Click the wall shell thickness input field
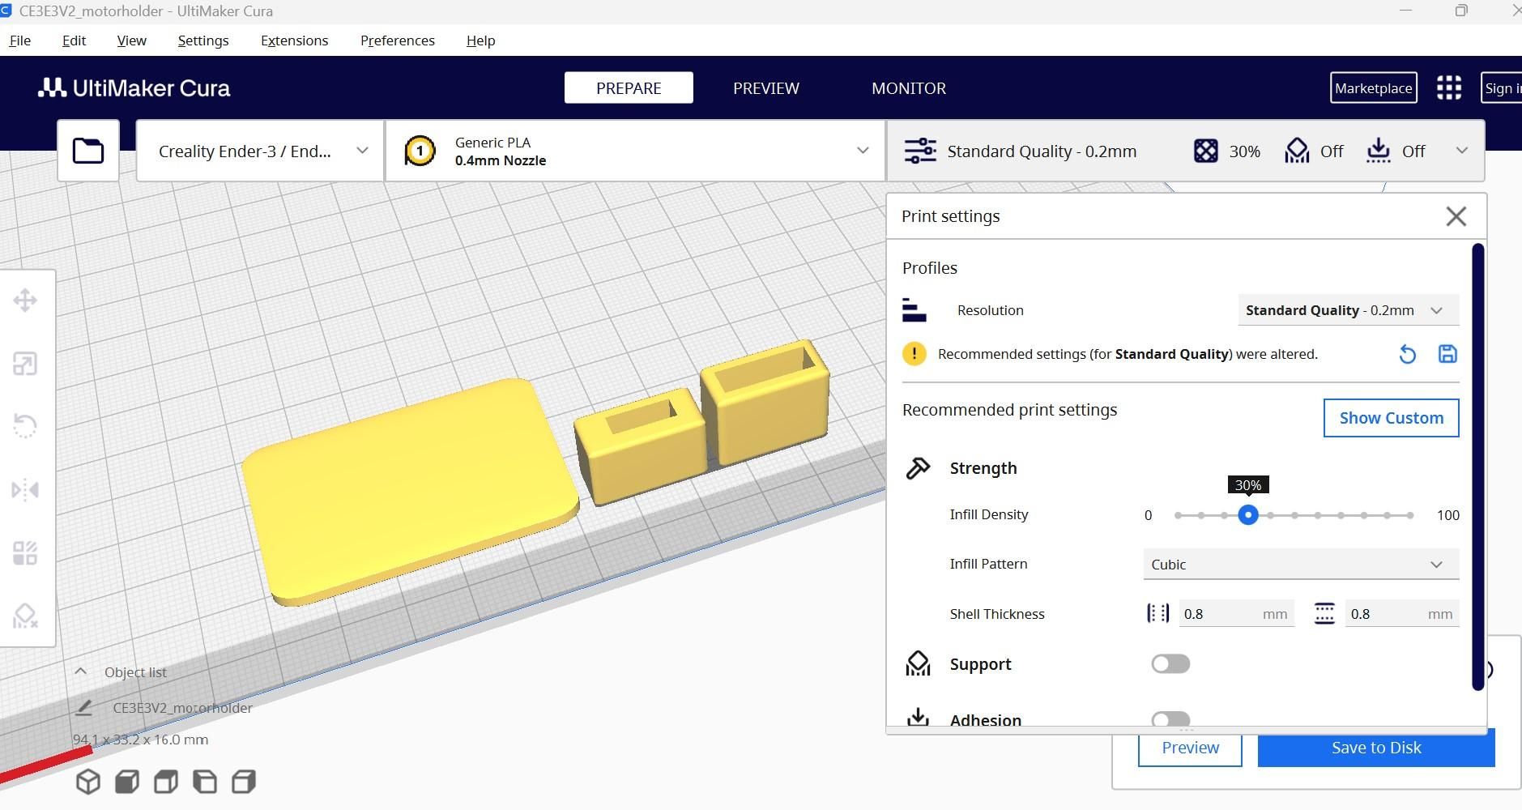The height and width of the screenshot is (810, 1522). pos(1236,613)
